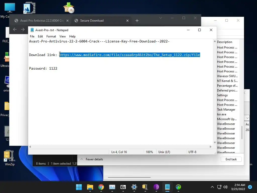
Task: Click the Password: 1122 line
Action: click(x=43, y=68)
